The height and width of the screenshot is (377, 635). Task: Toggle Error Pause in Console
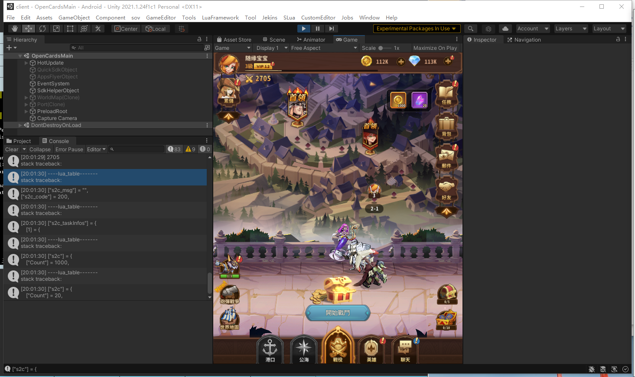pos(69,149)
